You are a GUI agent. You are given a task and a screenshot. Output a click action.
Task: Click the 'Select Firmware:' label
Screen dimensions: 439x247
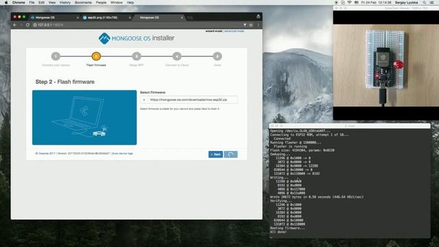pos(153,93)
